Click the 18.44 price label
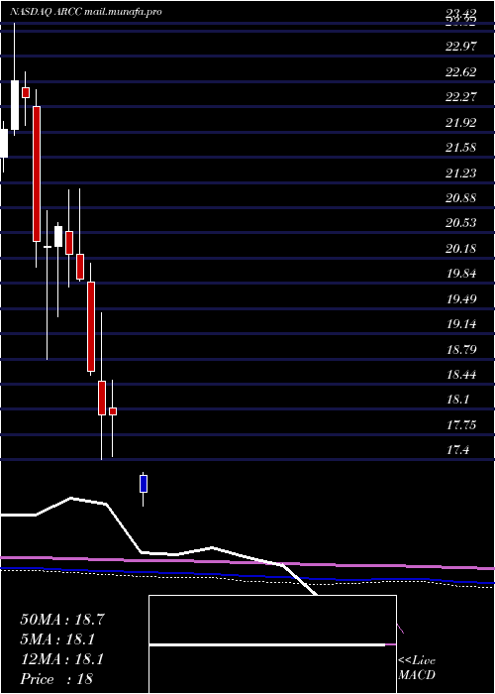This screenshot has width=495, height=694. tap(461, 376)
